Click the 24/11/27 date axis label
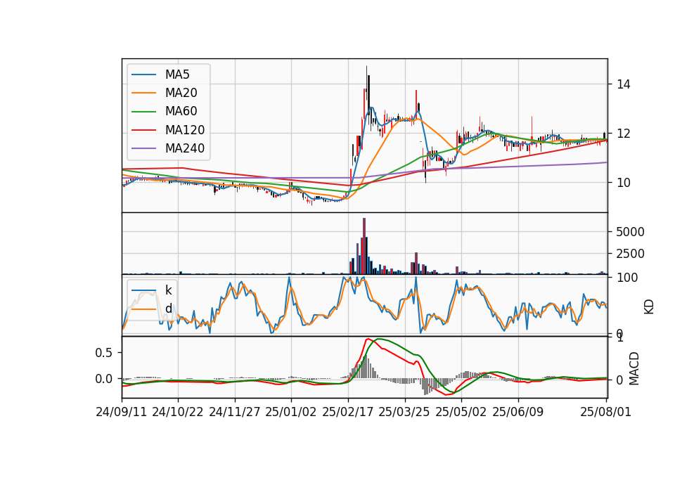This screenshot has height=485, width=675. [x=235, y=412]
